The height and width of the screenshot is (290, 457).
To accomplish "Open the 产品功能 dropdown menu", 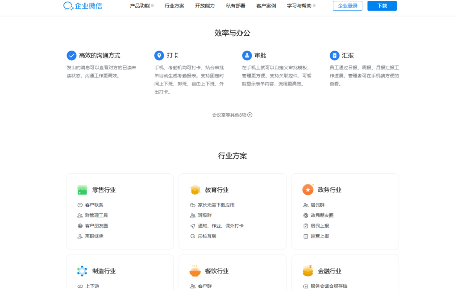I will (140, 6).
